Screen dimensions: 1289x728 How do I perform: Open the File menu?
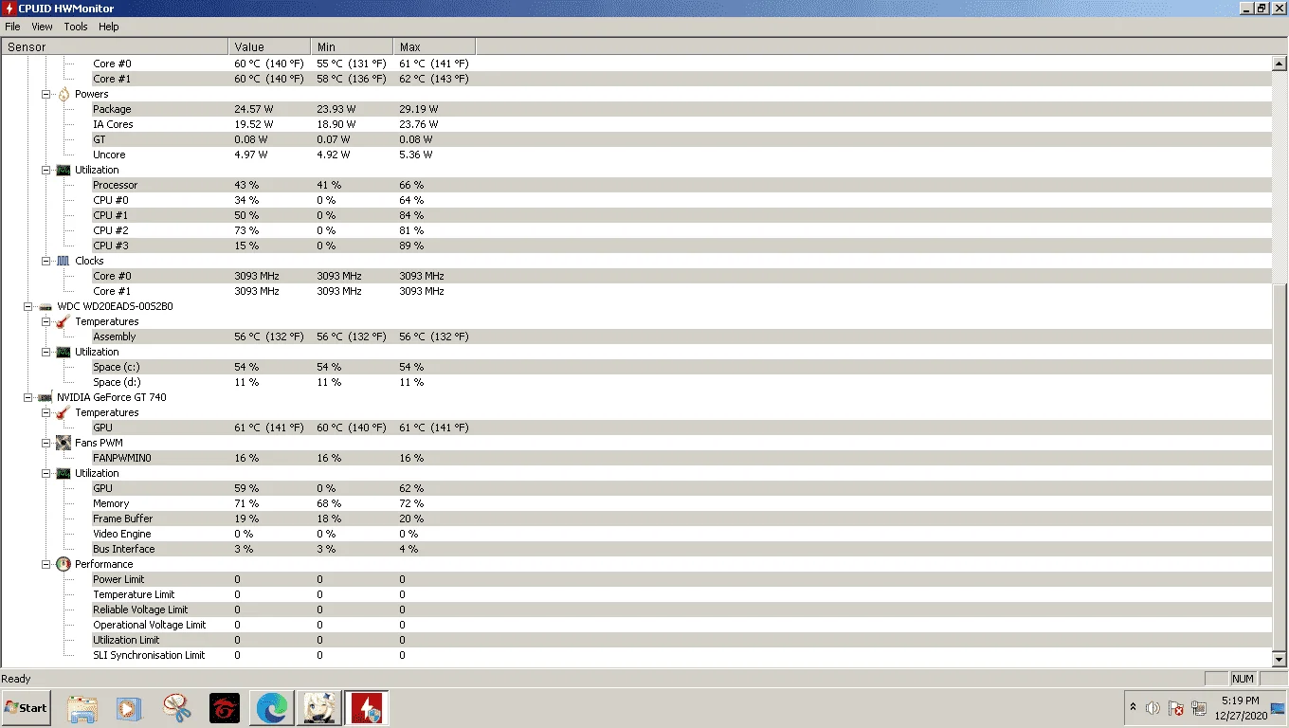click(x=12, y=27)
